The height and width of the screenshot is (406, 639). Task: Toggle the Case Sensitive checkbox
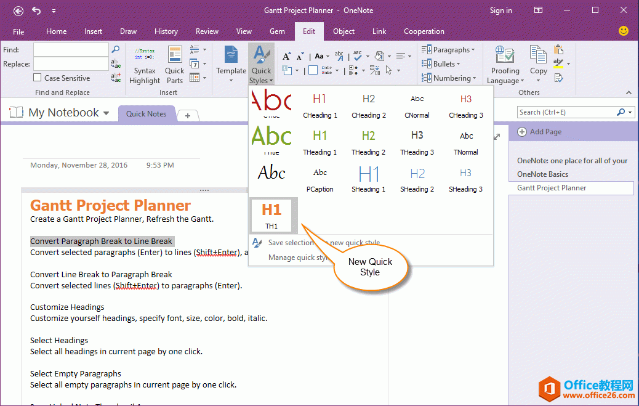[37, 78]
